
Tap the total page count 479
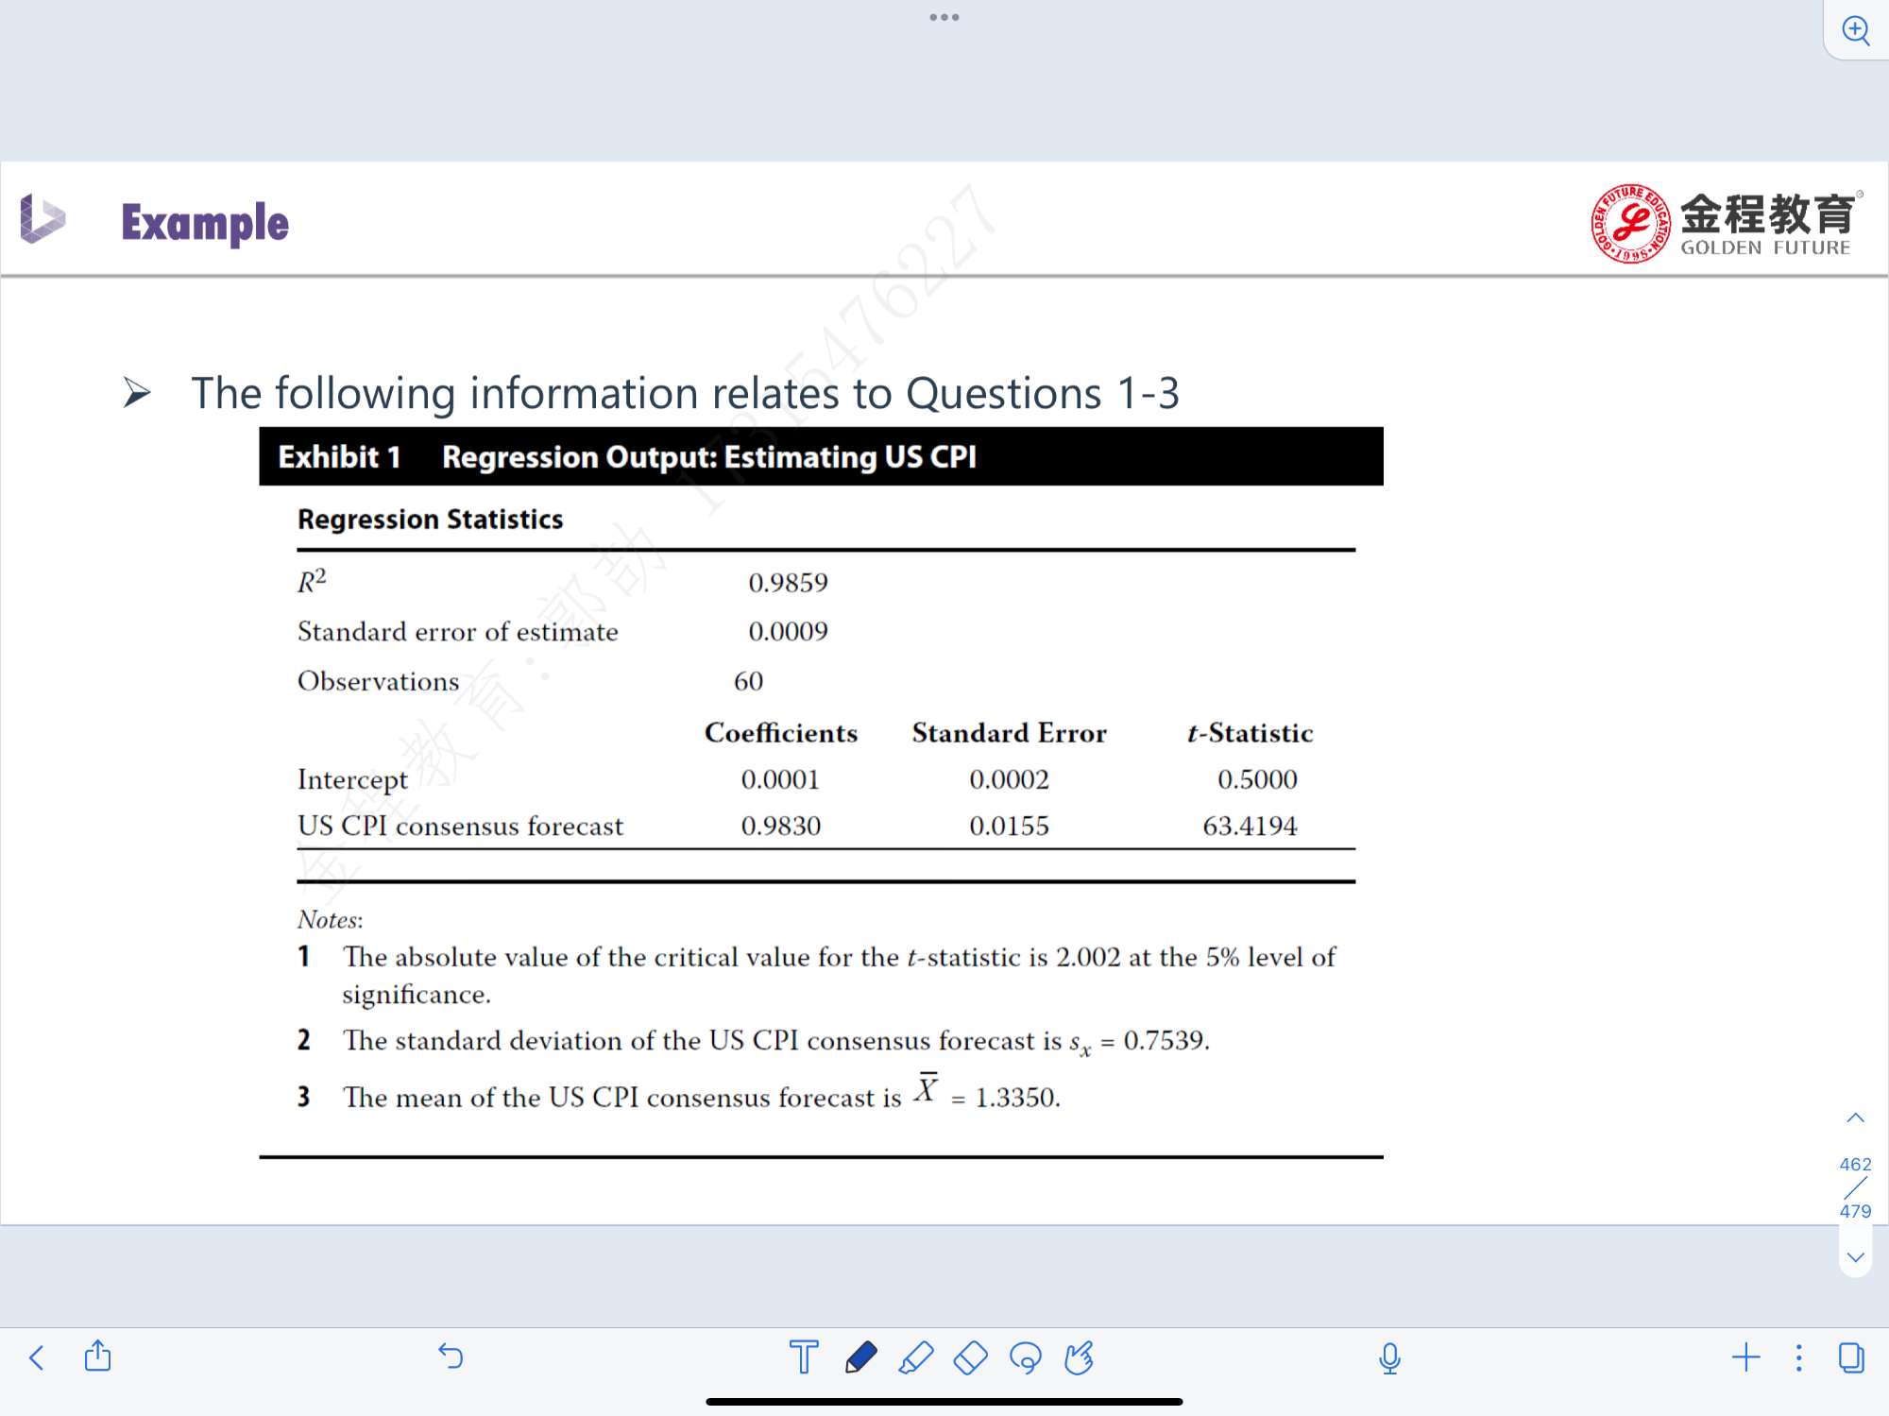point(1855,1211)
